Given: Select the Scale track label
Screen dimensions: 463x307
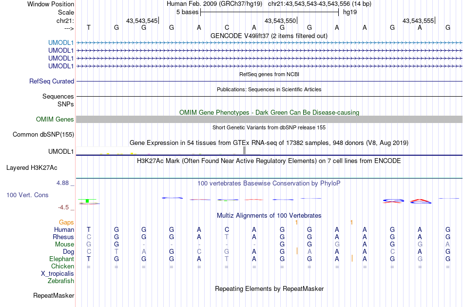Looking at the screenshot, I should 66,12.
